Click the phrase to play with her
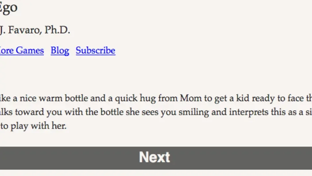This screenshot has width=312, height=176. (x=33, y=126)
